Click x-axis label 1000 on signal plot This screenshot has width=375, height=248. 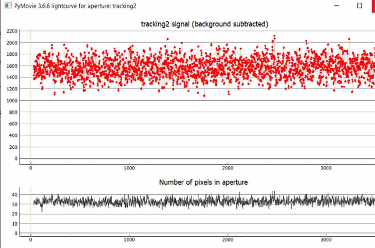pyautogui.click(x=129, y=168)
